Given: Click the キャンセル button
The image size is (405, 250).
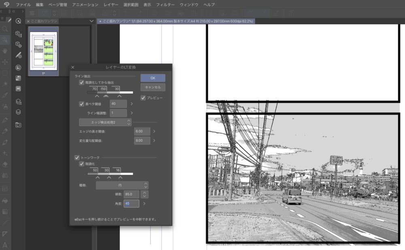Looking at the screenshot, I should pos(153,87).
